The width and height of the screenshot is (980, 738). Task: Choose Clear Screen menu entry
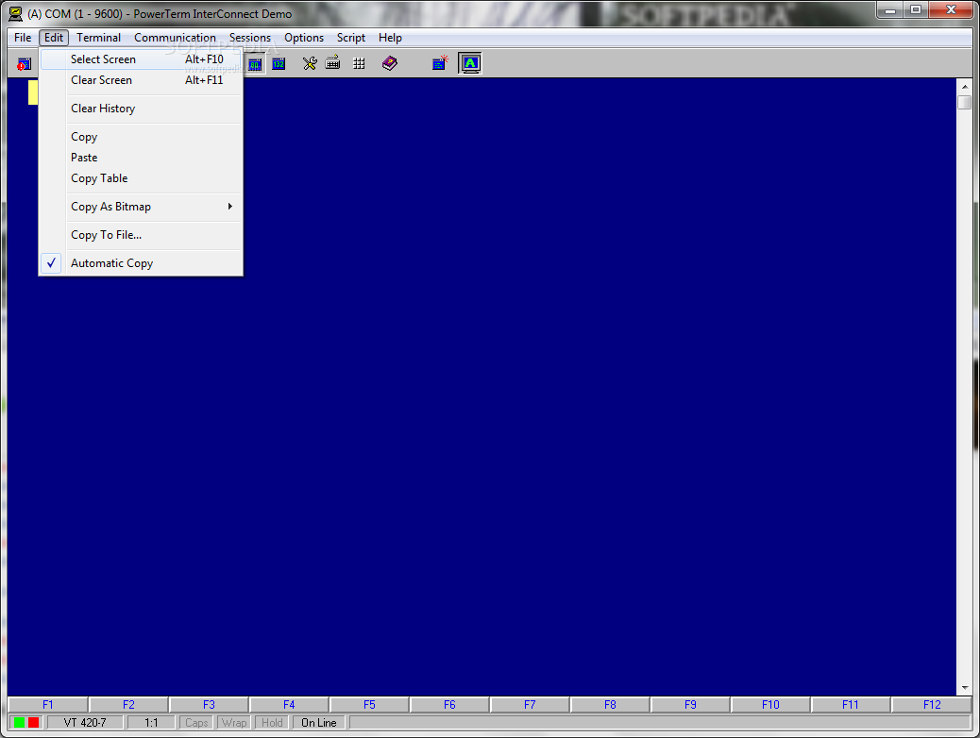[x=142, y=80]
